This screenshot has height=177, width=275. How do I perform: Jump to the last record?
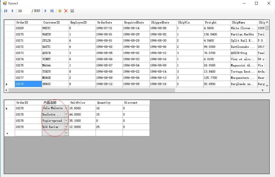52,11
